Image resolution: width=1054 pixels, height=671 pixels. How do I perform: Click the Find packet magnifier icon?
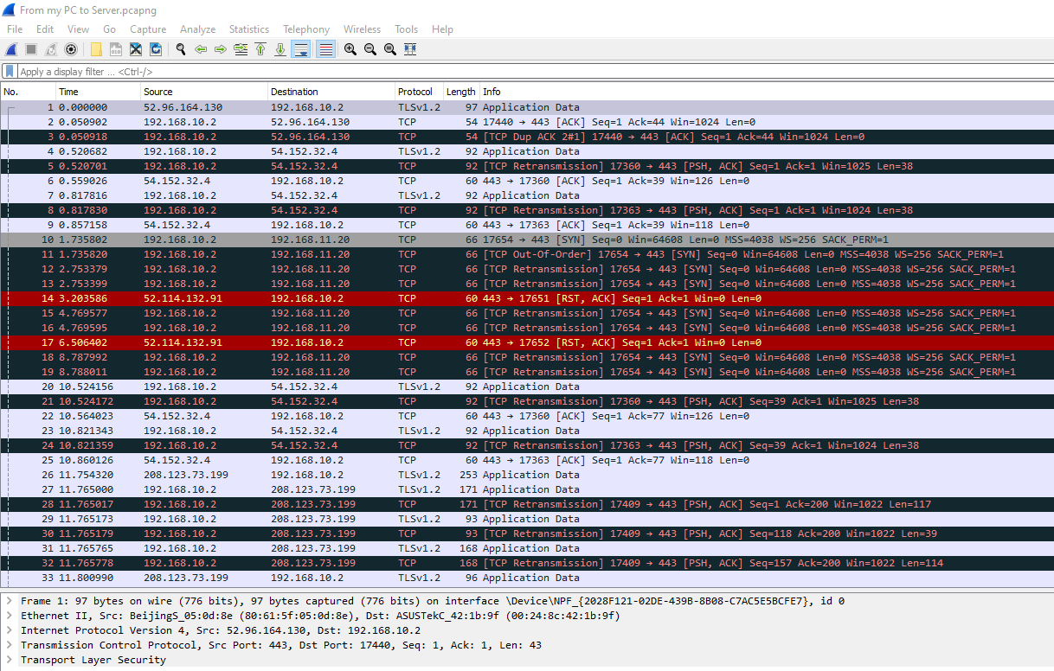pos(181,49)
